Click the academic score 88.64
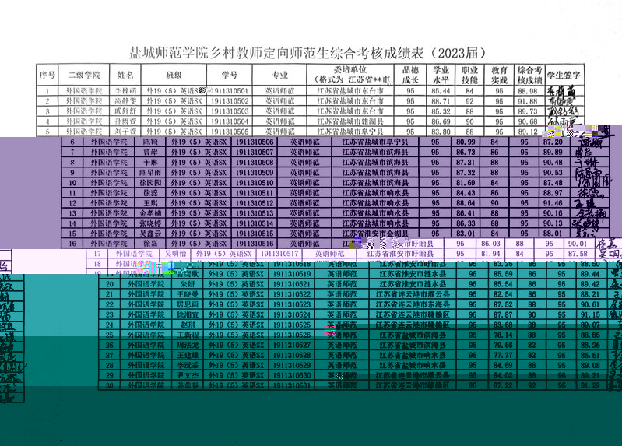 pos(466,203)
